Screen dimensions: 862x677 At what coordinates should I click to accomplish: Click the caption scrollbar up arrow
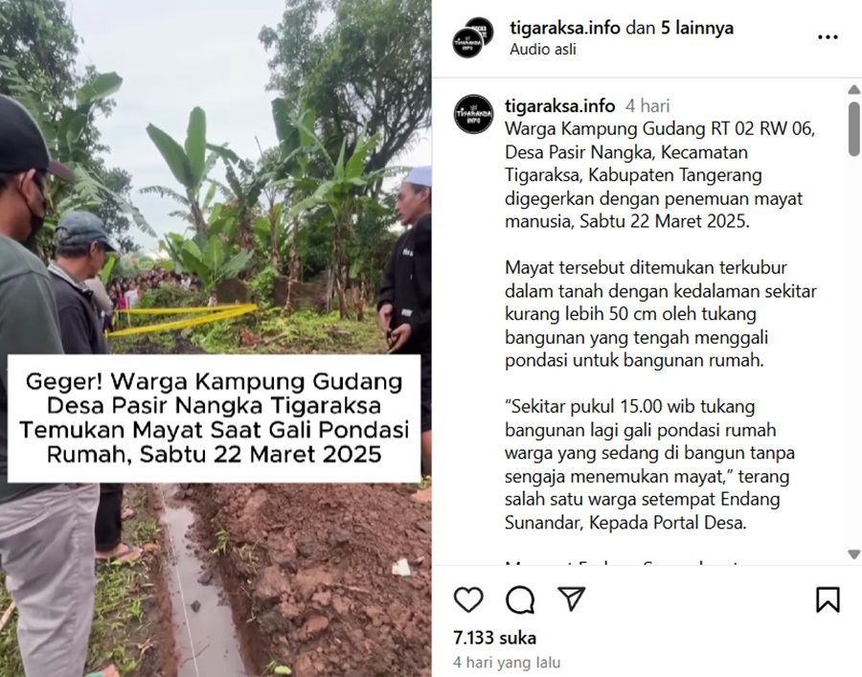click(x=853, y=90)
